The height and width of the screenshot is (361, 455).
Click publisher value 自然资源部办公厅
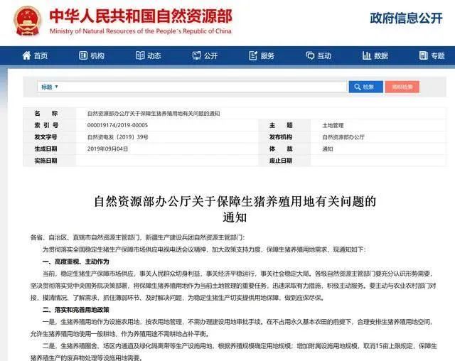tap(343, 137)
